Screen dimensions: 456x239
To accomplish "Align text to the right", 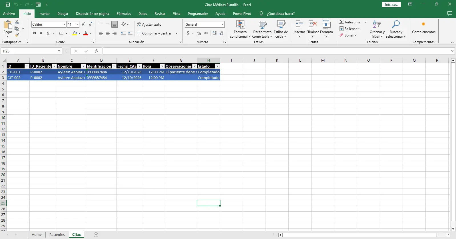I will pos(114,33).
